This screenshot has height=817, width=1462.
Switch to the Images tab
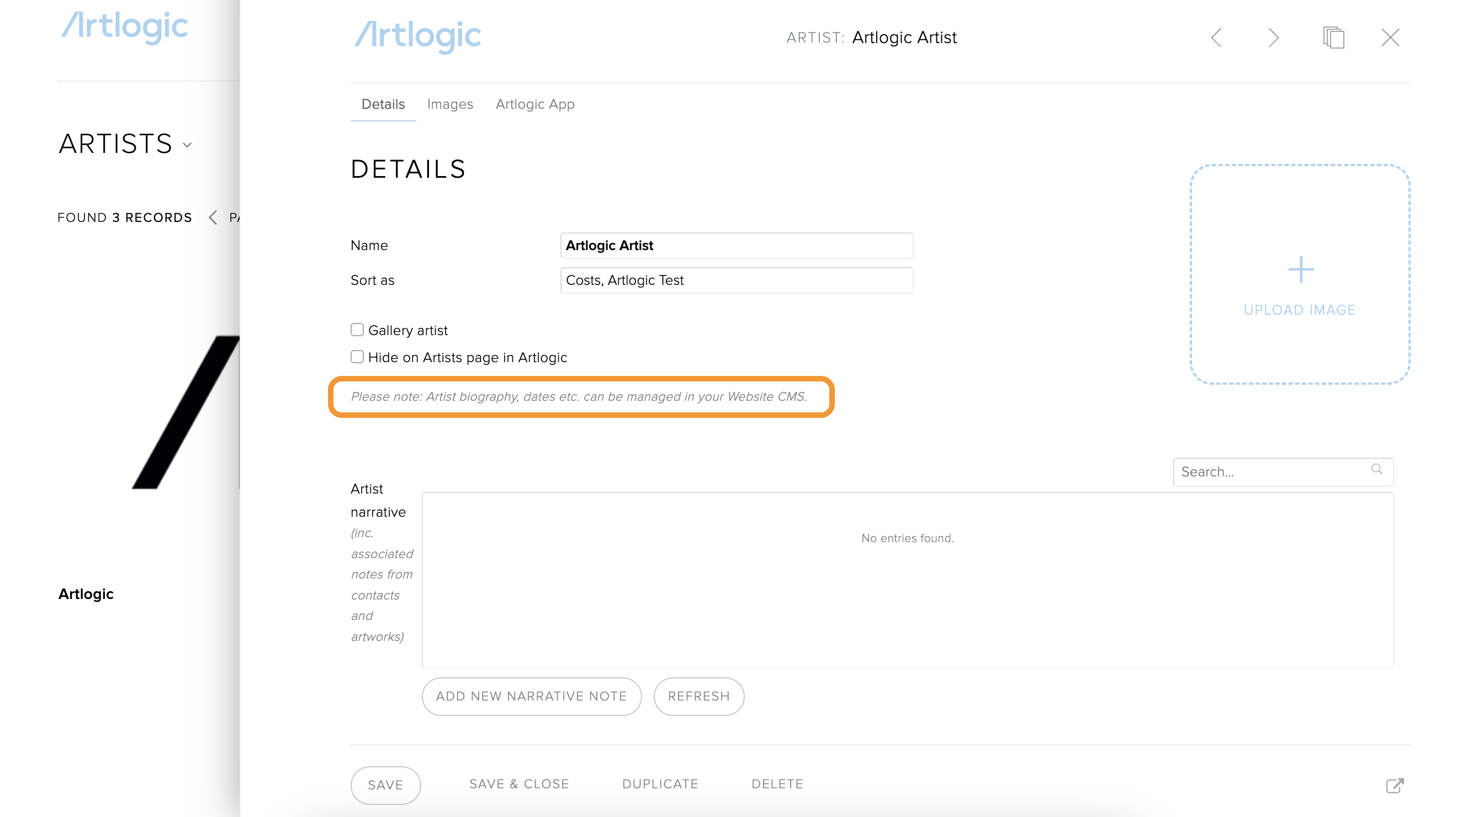450,104
